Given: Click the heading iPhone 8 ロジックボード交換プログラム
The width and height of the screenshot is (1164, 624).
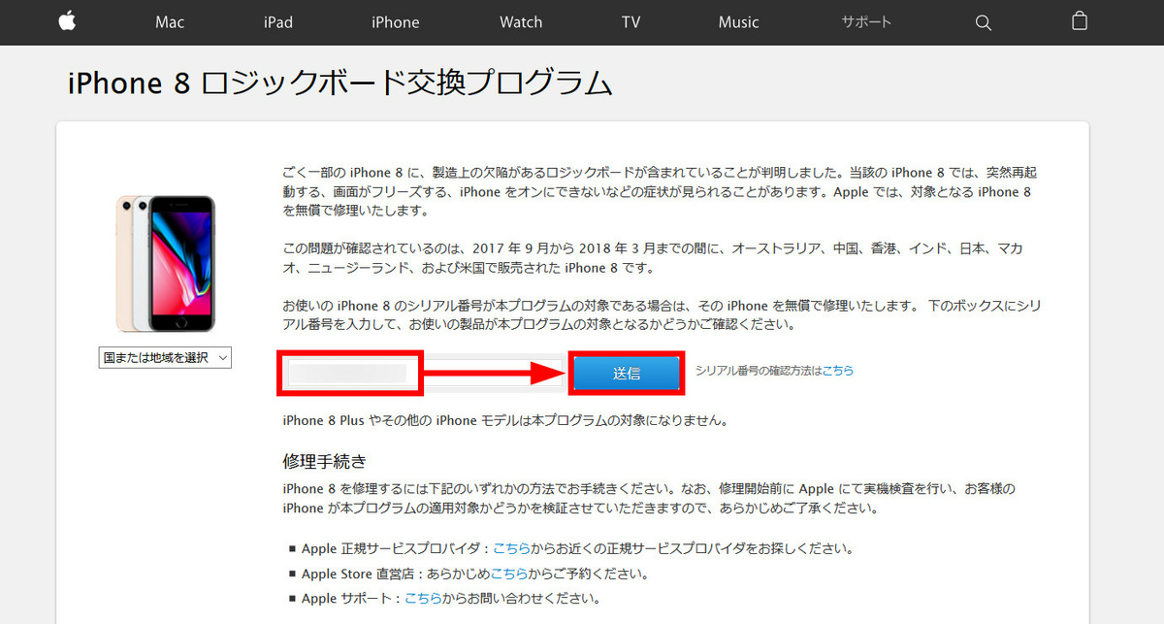Looking at the screenshot, I should point(340,83).
